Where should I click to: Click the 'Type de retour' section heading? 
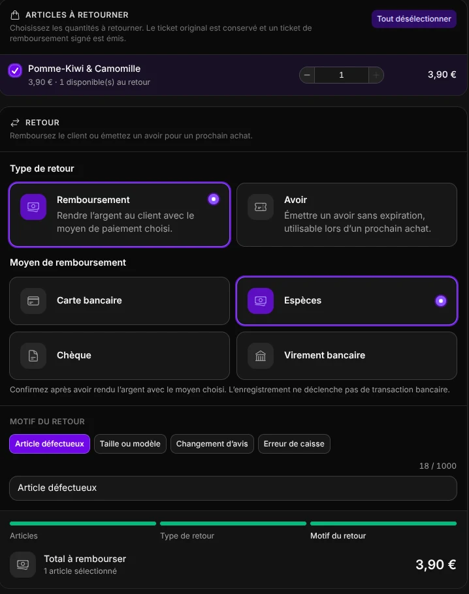pyautogui.click(x=42, y=168)
